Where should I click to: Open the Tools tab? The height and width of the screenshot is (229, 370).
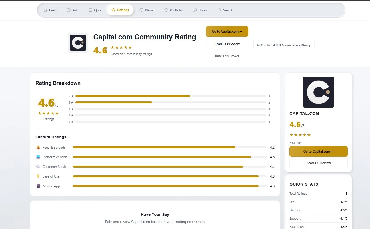point(200,10)
